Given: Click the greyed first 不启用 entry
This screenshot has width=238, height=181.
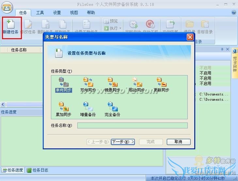Looking at the screenshot, I should coord(205,68).
